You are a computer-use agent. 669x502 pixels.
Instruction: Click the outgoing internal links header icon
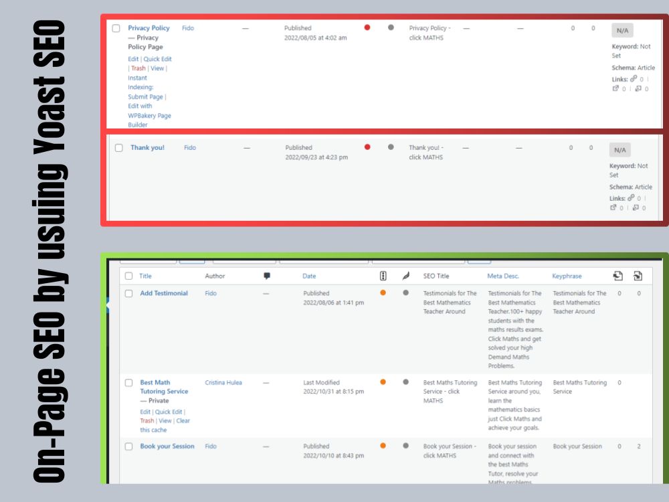pyautogui.click(x=617, y=276)
